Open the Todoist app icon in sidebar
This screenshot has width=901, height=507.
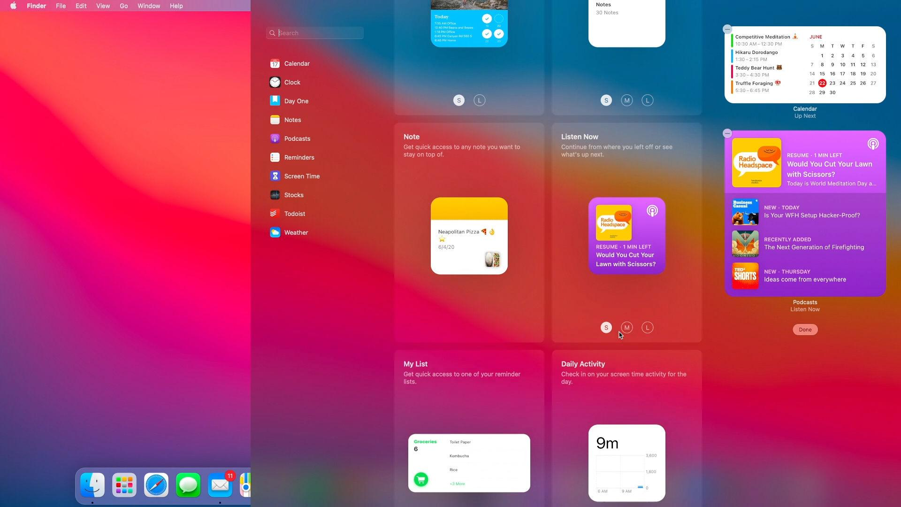click(x=275, y=214)
